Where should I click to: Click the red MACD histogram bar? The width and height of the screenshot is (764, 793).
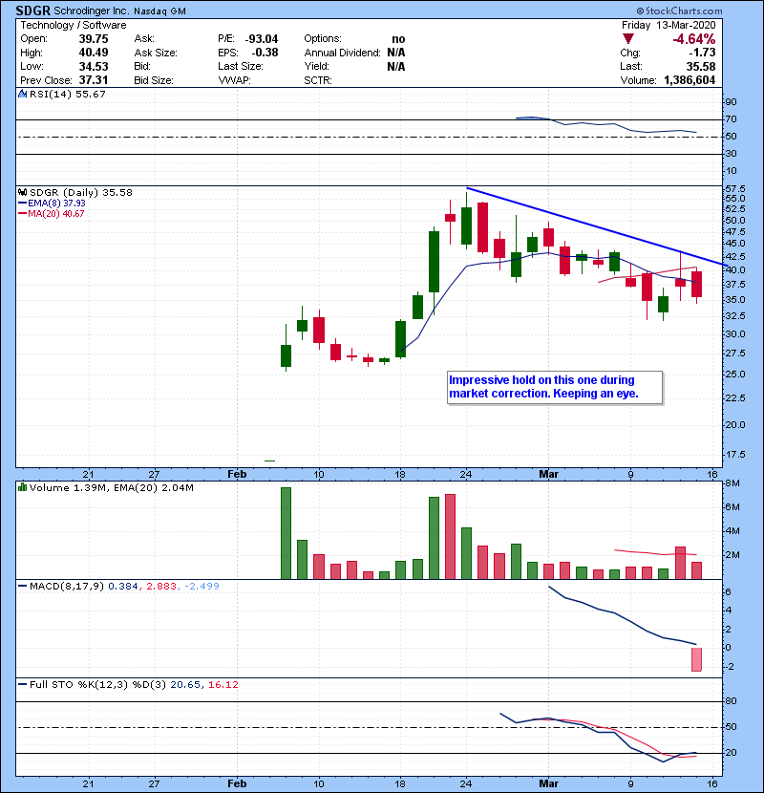(696, 659)
